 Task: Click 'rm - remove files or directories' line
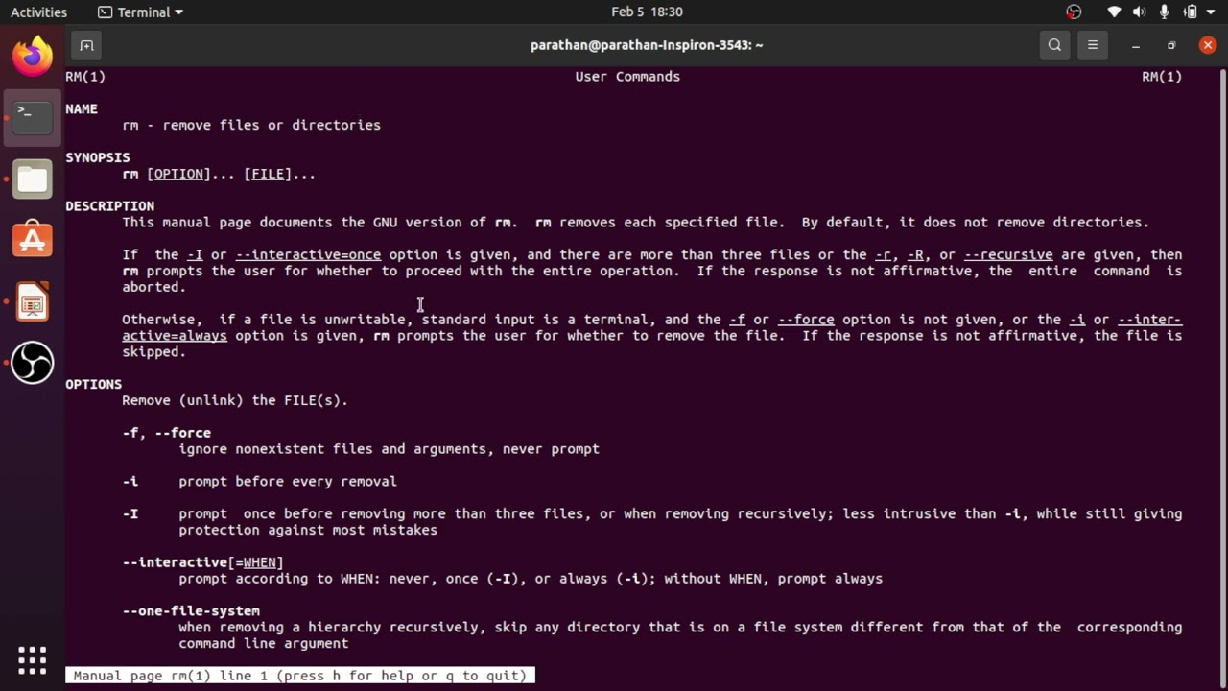[251, 126]
